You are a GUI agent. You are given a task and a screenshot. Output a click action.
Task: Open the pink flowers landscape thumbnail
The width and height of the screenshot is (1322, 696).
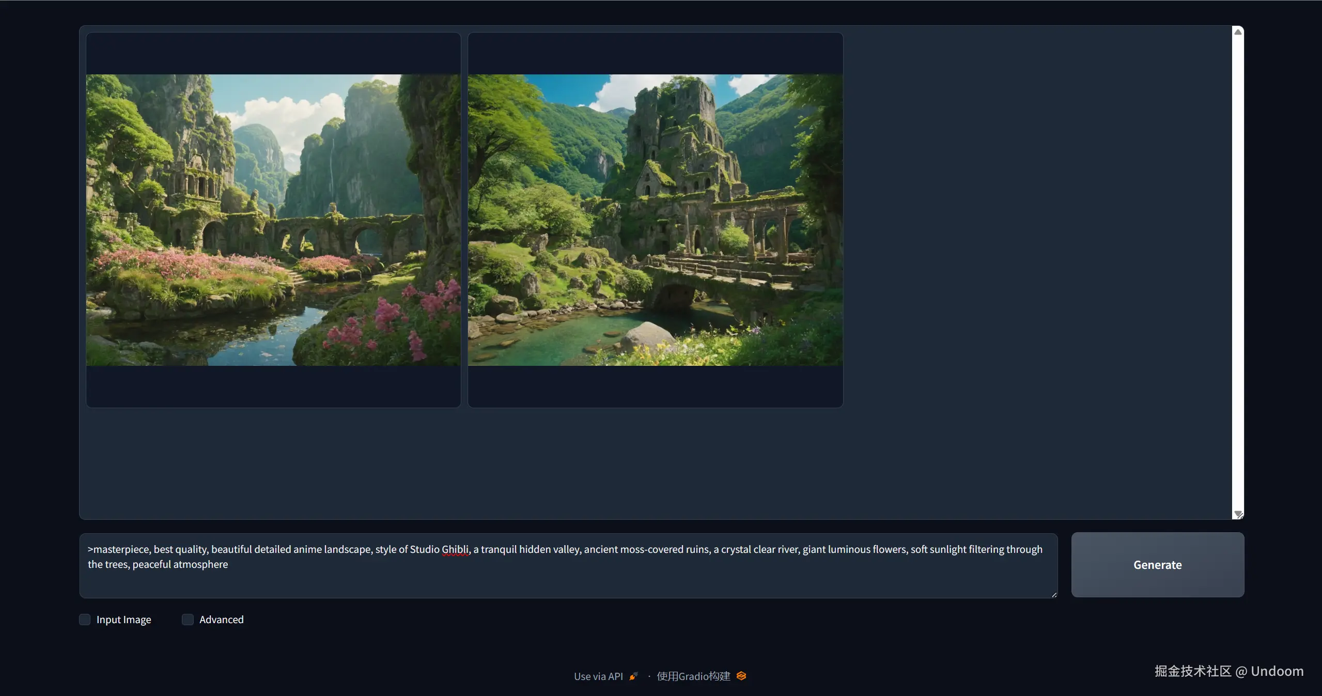[273, 220]
